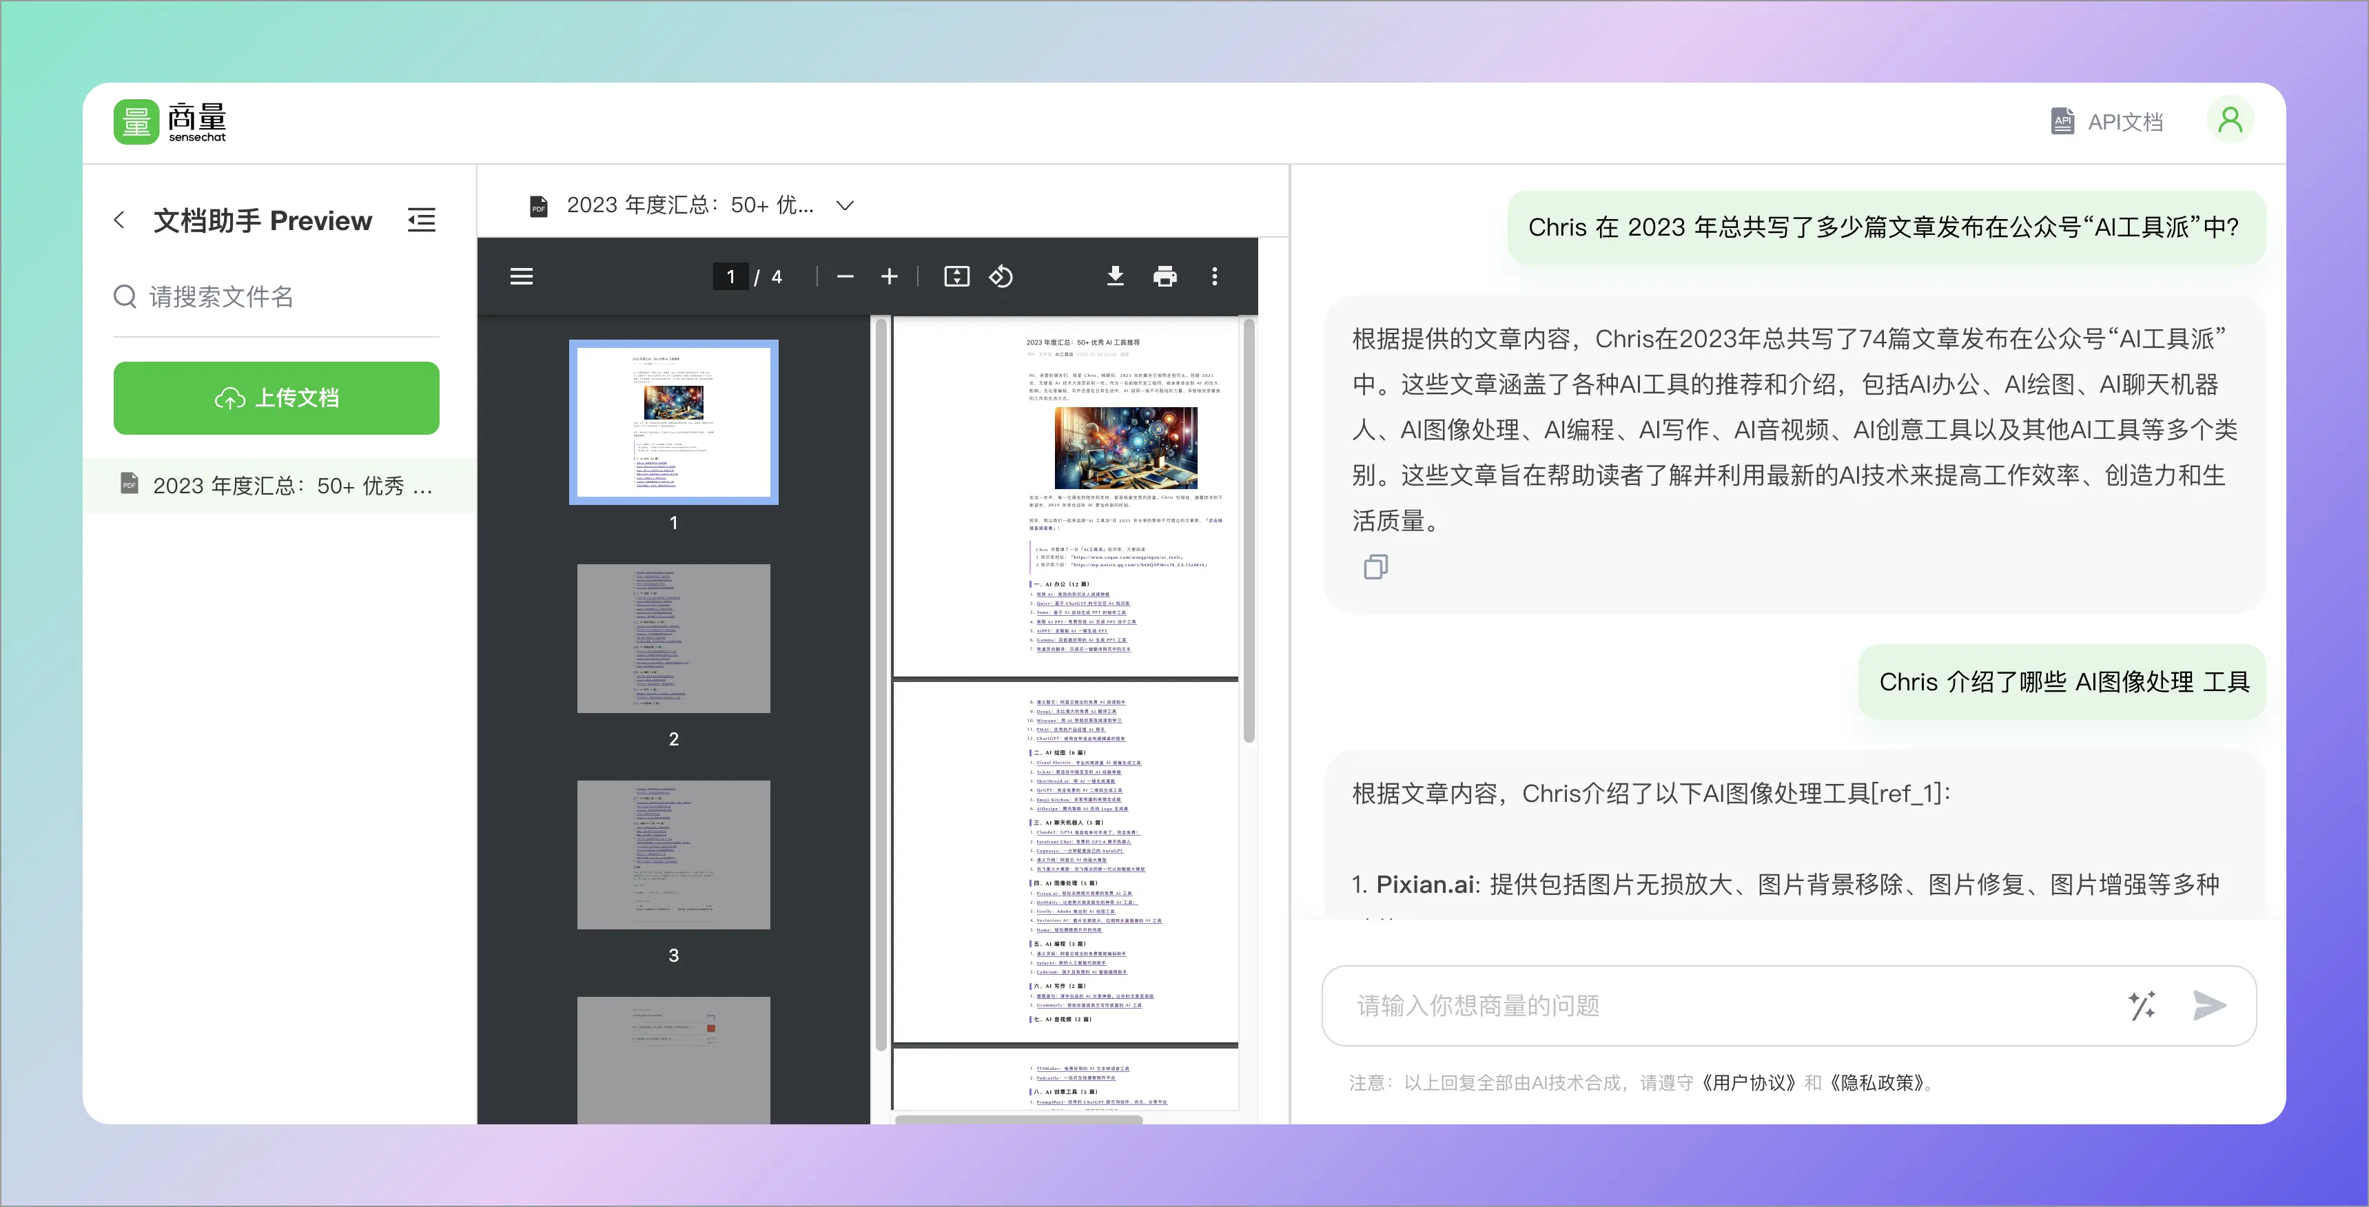The height and width of the screenshot is (1207, 2369).
Task: Click the magic wand prompt optimizer icon
Action: 2141,1004
